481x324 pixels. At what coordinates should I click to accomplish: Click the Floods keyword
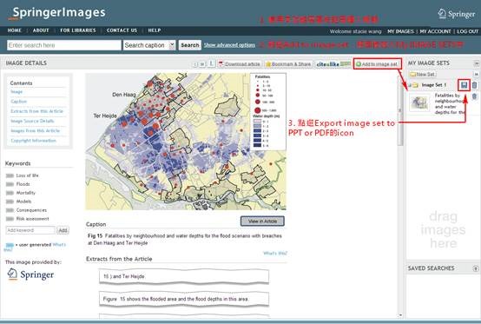[23, 184]
